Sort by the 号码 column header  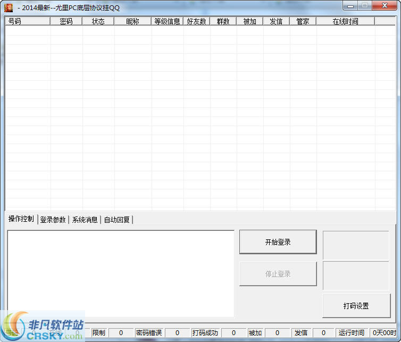pyautogui.click(x=28, y=21)
